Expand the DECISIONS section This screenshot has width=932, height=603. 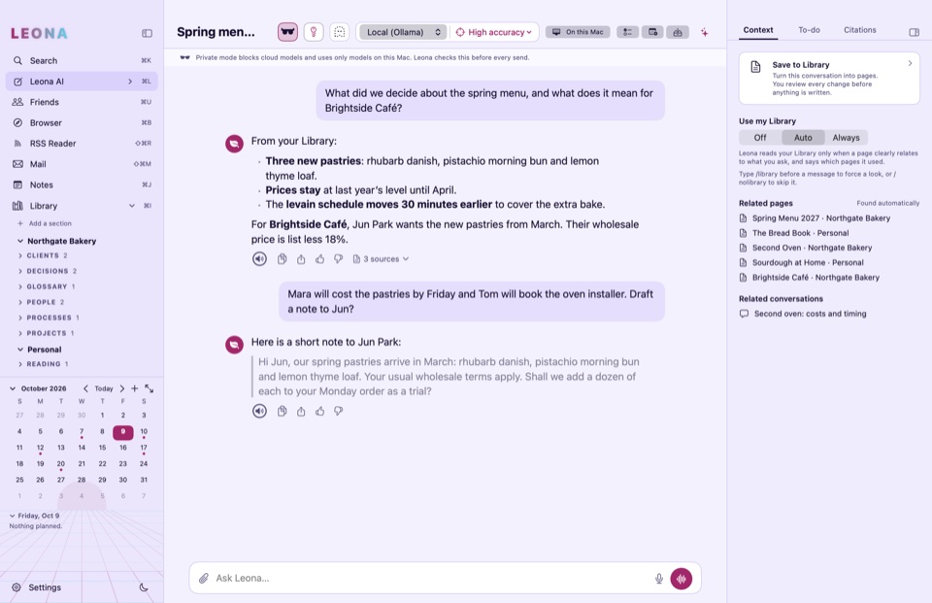coord(48,271)
